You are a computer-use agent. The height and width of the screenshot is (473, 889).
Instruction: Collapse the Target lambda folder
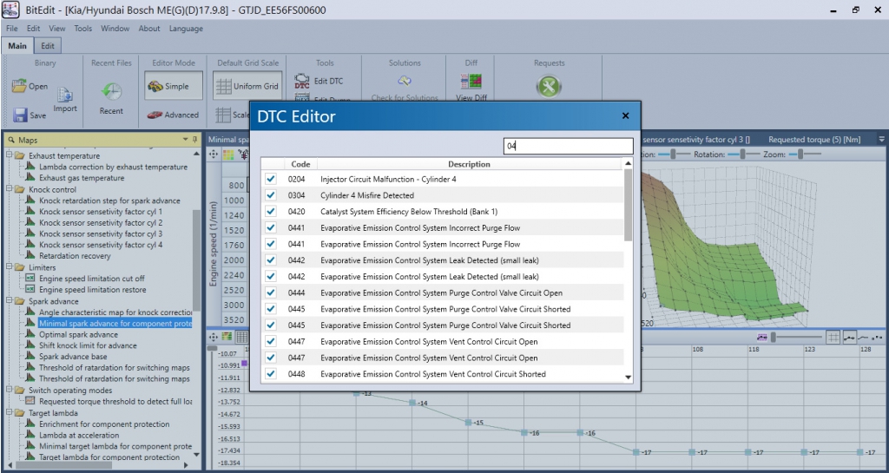9,413
